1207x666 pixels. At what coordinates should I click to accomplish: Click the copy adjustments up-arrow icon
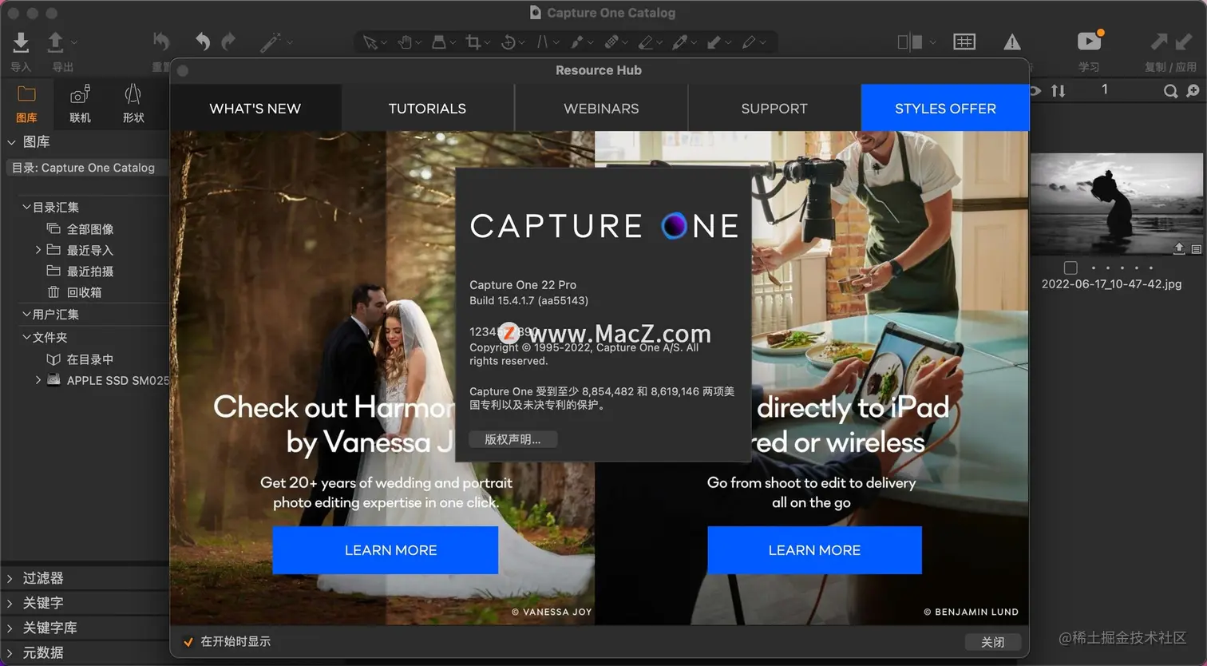click(x=1158, y=42)
